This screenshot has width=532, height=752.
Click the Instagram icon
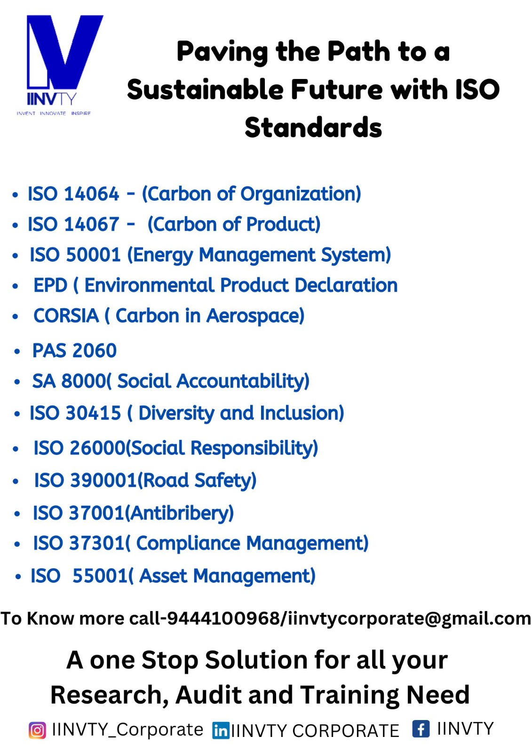(x=38, y=730)
